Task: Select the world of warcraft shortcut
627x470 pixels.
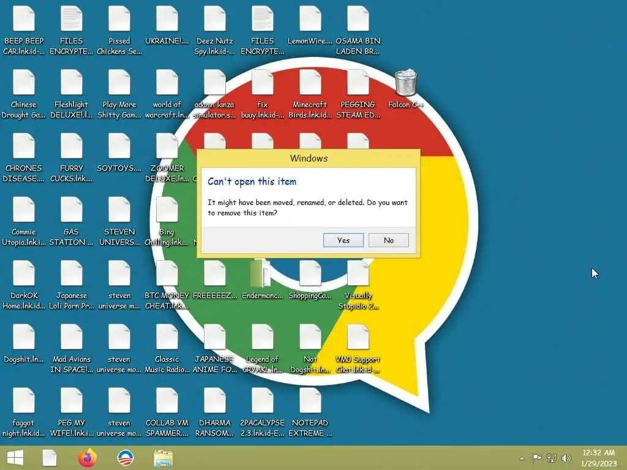Action: point(167,94)
